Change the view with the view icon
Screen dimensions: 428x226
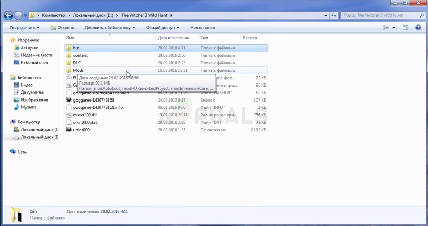[386, 28]
